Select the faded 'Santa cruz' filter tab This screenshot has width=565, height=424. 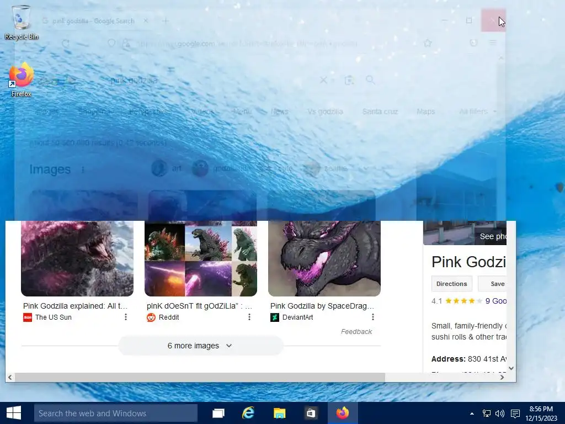pos(380,112)
